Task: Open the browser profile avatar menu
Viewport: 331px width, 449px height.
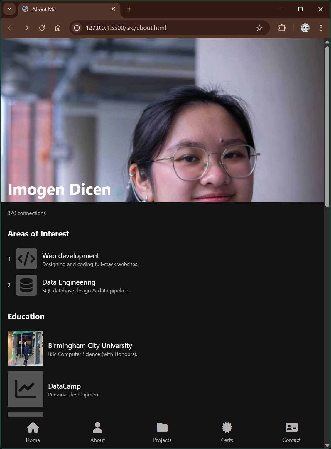Action: coord(305,28)
